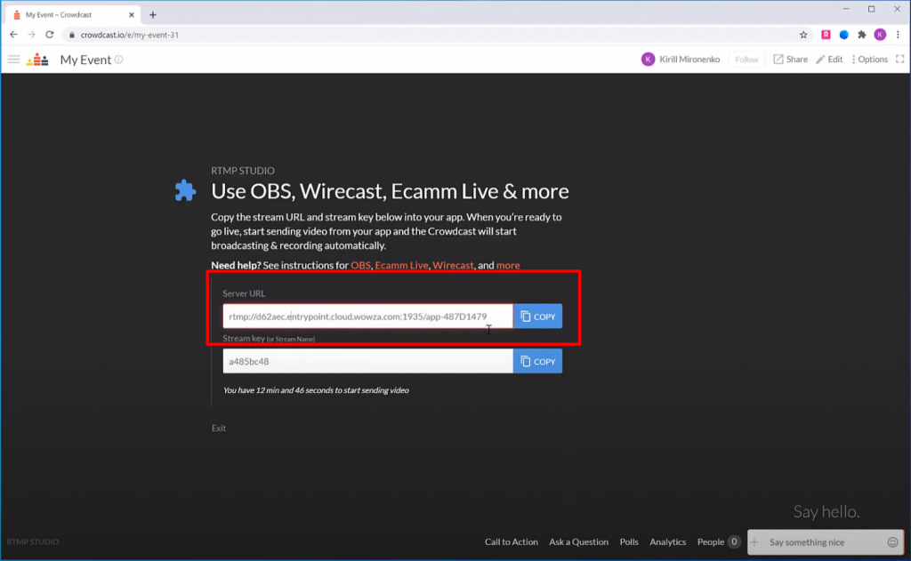Open the Options menu

(x=870, y=60)
